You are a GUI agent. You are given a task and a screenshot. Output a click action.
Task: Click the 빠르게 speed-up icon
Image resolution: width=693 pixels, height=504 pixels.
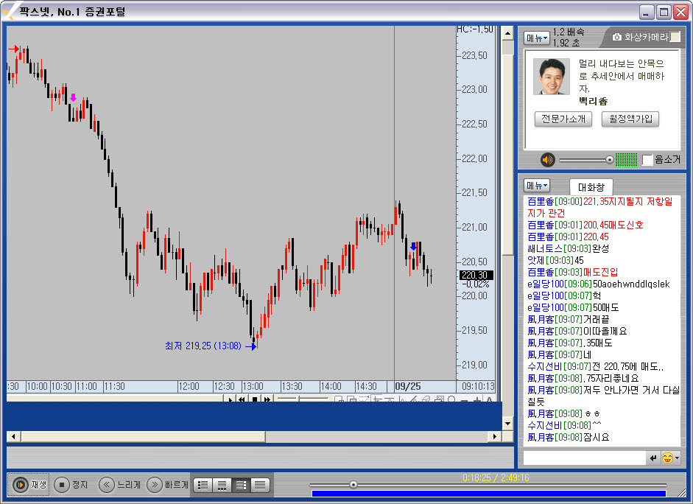154,485
